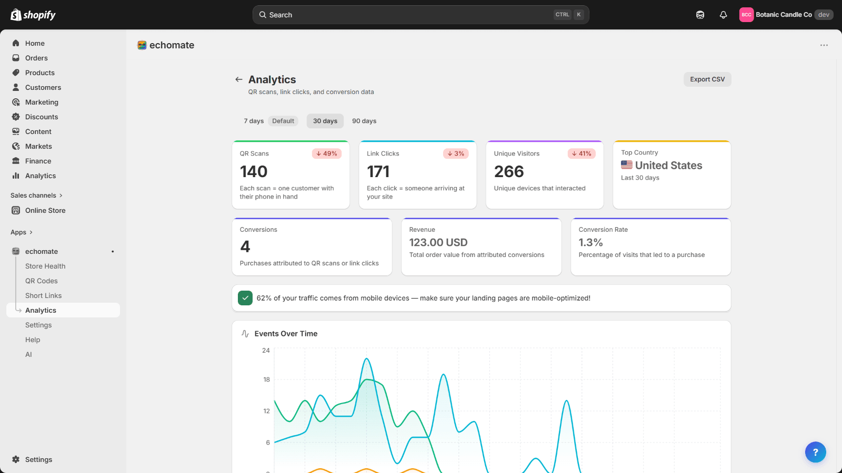Screen dimensions: 842x473
Task: Click the echomate app title in header
Action: pos(172,45)
